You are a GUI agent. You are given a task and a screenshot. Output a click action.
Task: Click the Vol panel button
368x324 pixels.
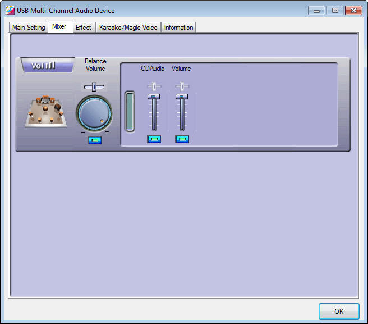(48, 65)
